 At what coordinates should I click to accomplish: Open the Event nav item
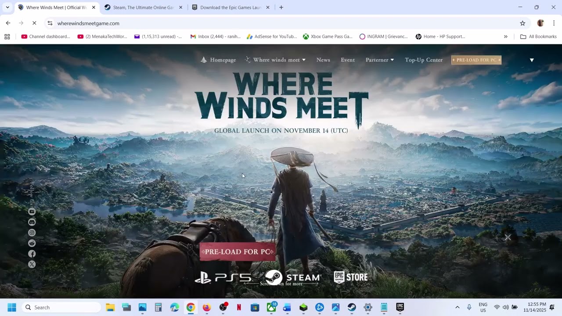pyautogui.click(x=348, y=60)
